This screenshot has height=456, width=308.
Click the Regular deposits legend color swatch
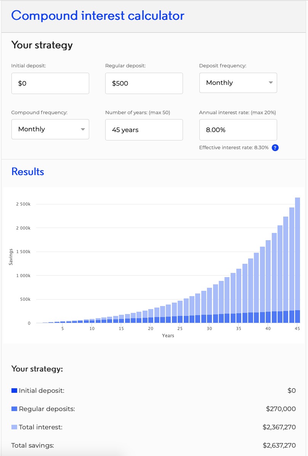tap(14, 409)
